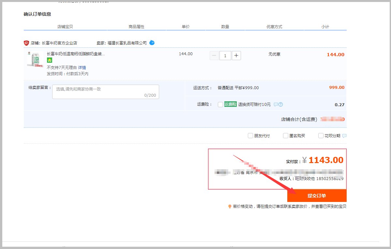Click the 提交订单 submit order button

tap(317, 196)
